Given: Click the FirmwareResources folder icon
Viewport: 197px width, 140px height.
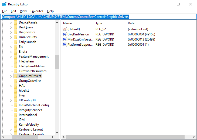Looking at the screenshot, I should pyautogui.click(x=15, y=71).
